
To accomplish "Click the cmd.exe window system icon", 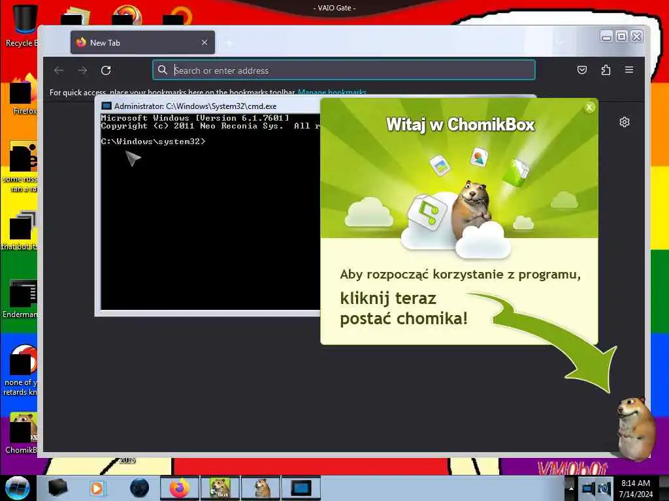I will tap(106, 106).
